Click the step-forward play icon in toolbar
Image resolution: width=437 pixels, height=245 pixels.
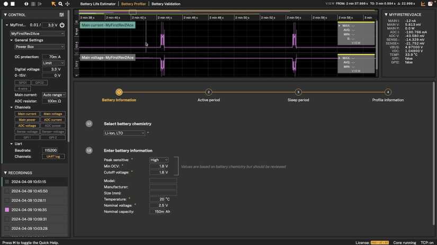coord(40,4)
